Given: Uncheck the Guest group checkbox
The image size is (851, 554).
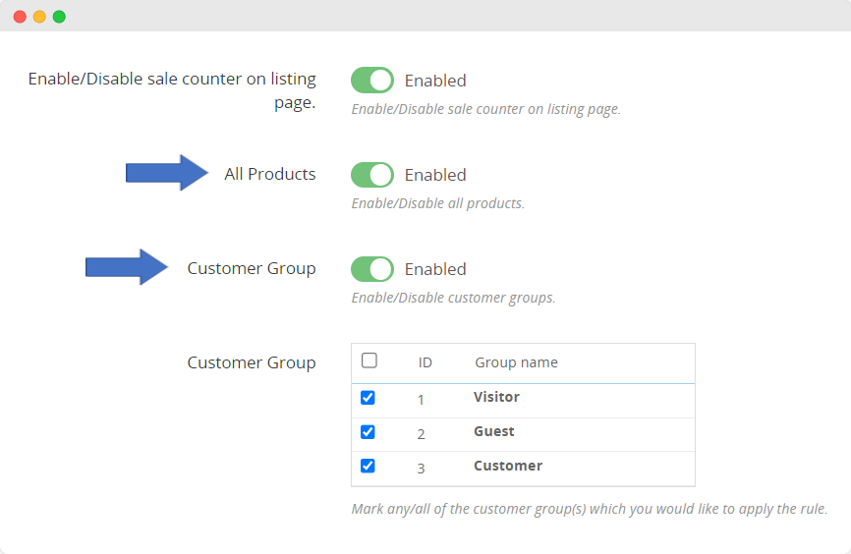Looking at the screenshot, I should [x=368, y=431].
